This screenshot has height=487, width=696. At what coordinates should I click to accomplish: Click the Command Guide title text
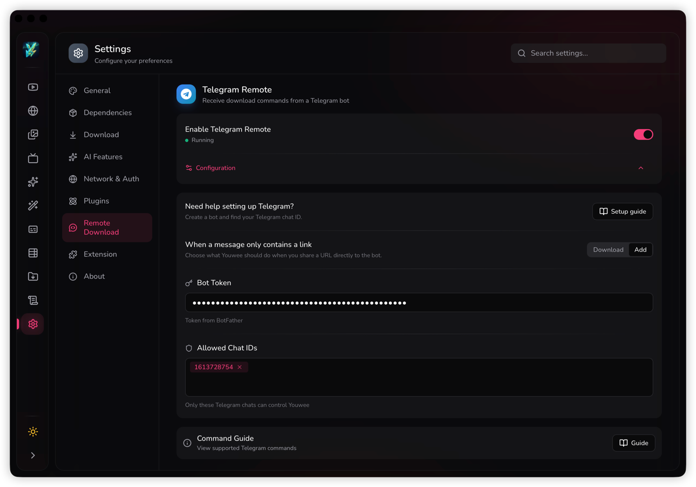[225, 439]
